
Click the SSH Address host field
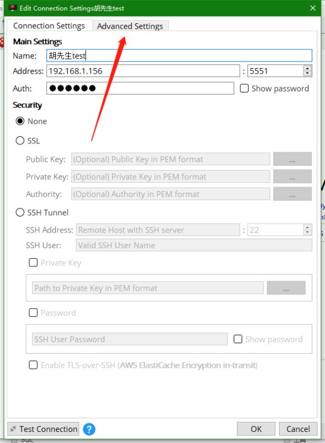(158, 230)
